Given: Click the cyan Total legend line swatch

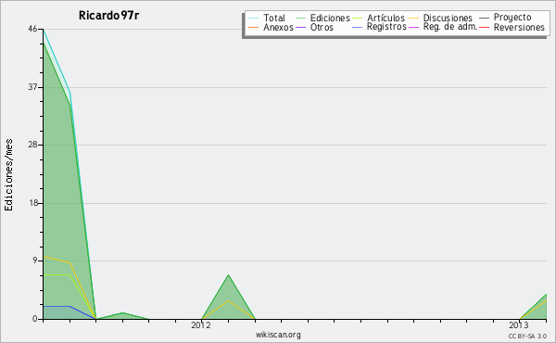Looking at the screenshot, I should (254, 19).
